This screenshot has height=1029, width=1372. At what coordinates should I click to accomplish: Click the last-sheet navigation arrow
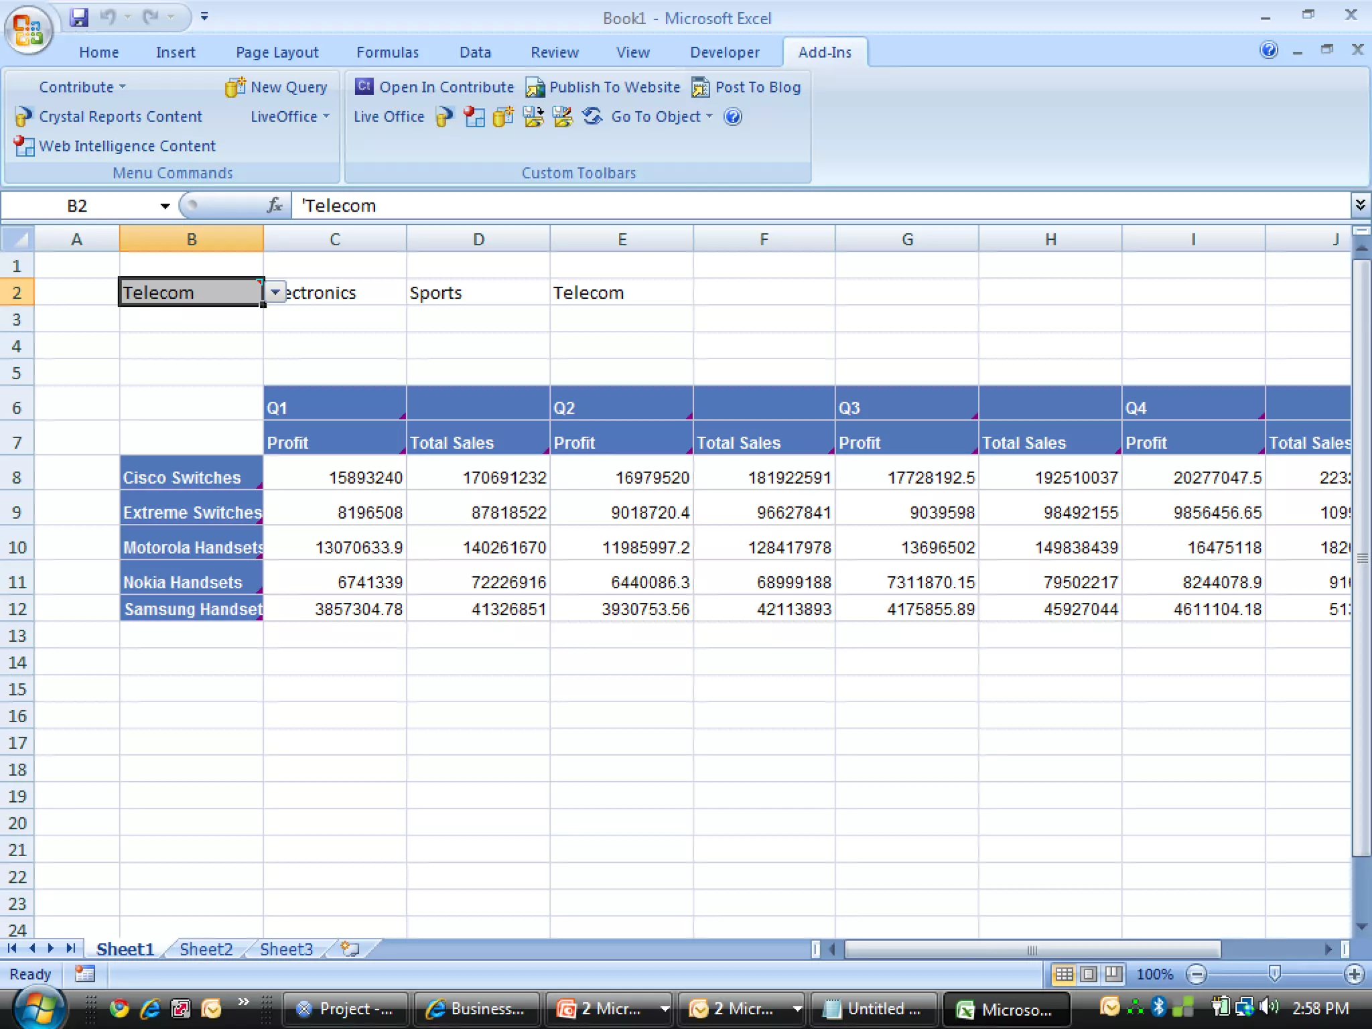(70, 949)
